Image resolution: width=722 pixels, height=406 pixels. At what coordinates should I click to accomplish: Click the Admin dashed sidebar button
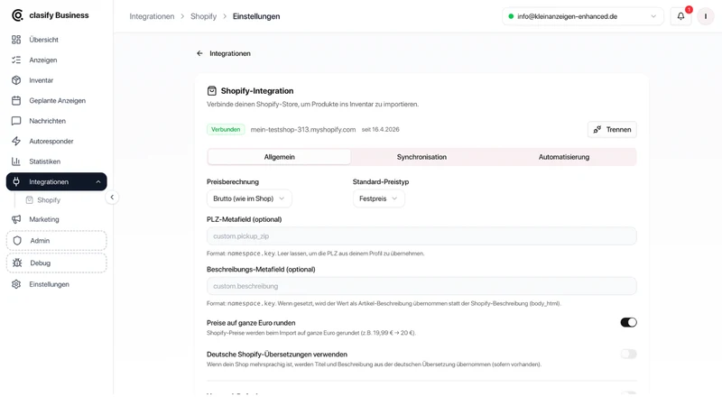coord(57,240)
